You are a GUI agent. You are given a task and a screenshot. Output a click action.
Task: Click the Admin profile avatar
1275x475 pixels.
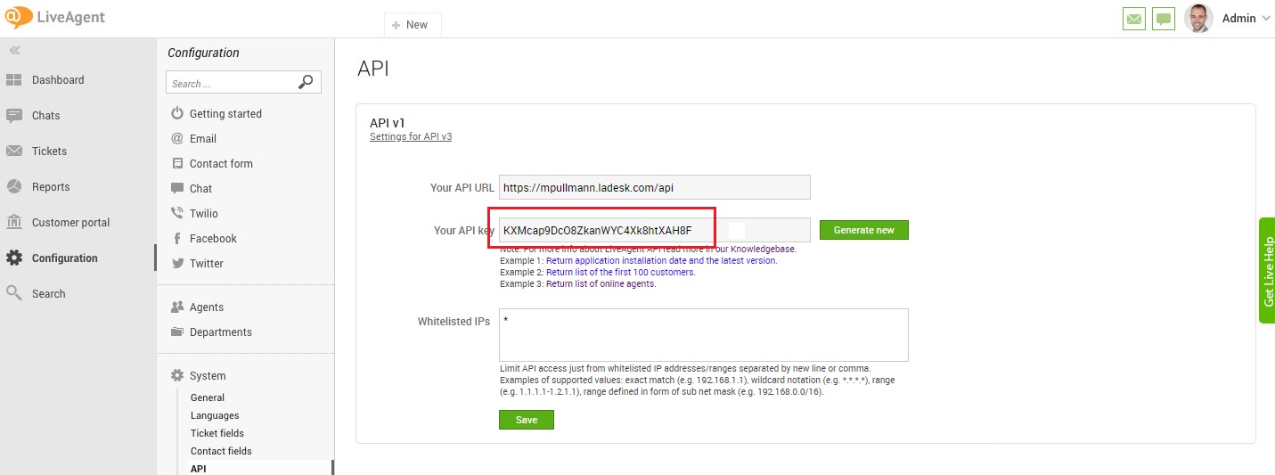pyautogui.click(x=1198, y=19)
